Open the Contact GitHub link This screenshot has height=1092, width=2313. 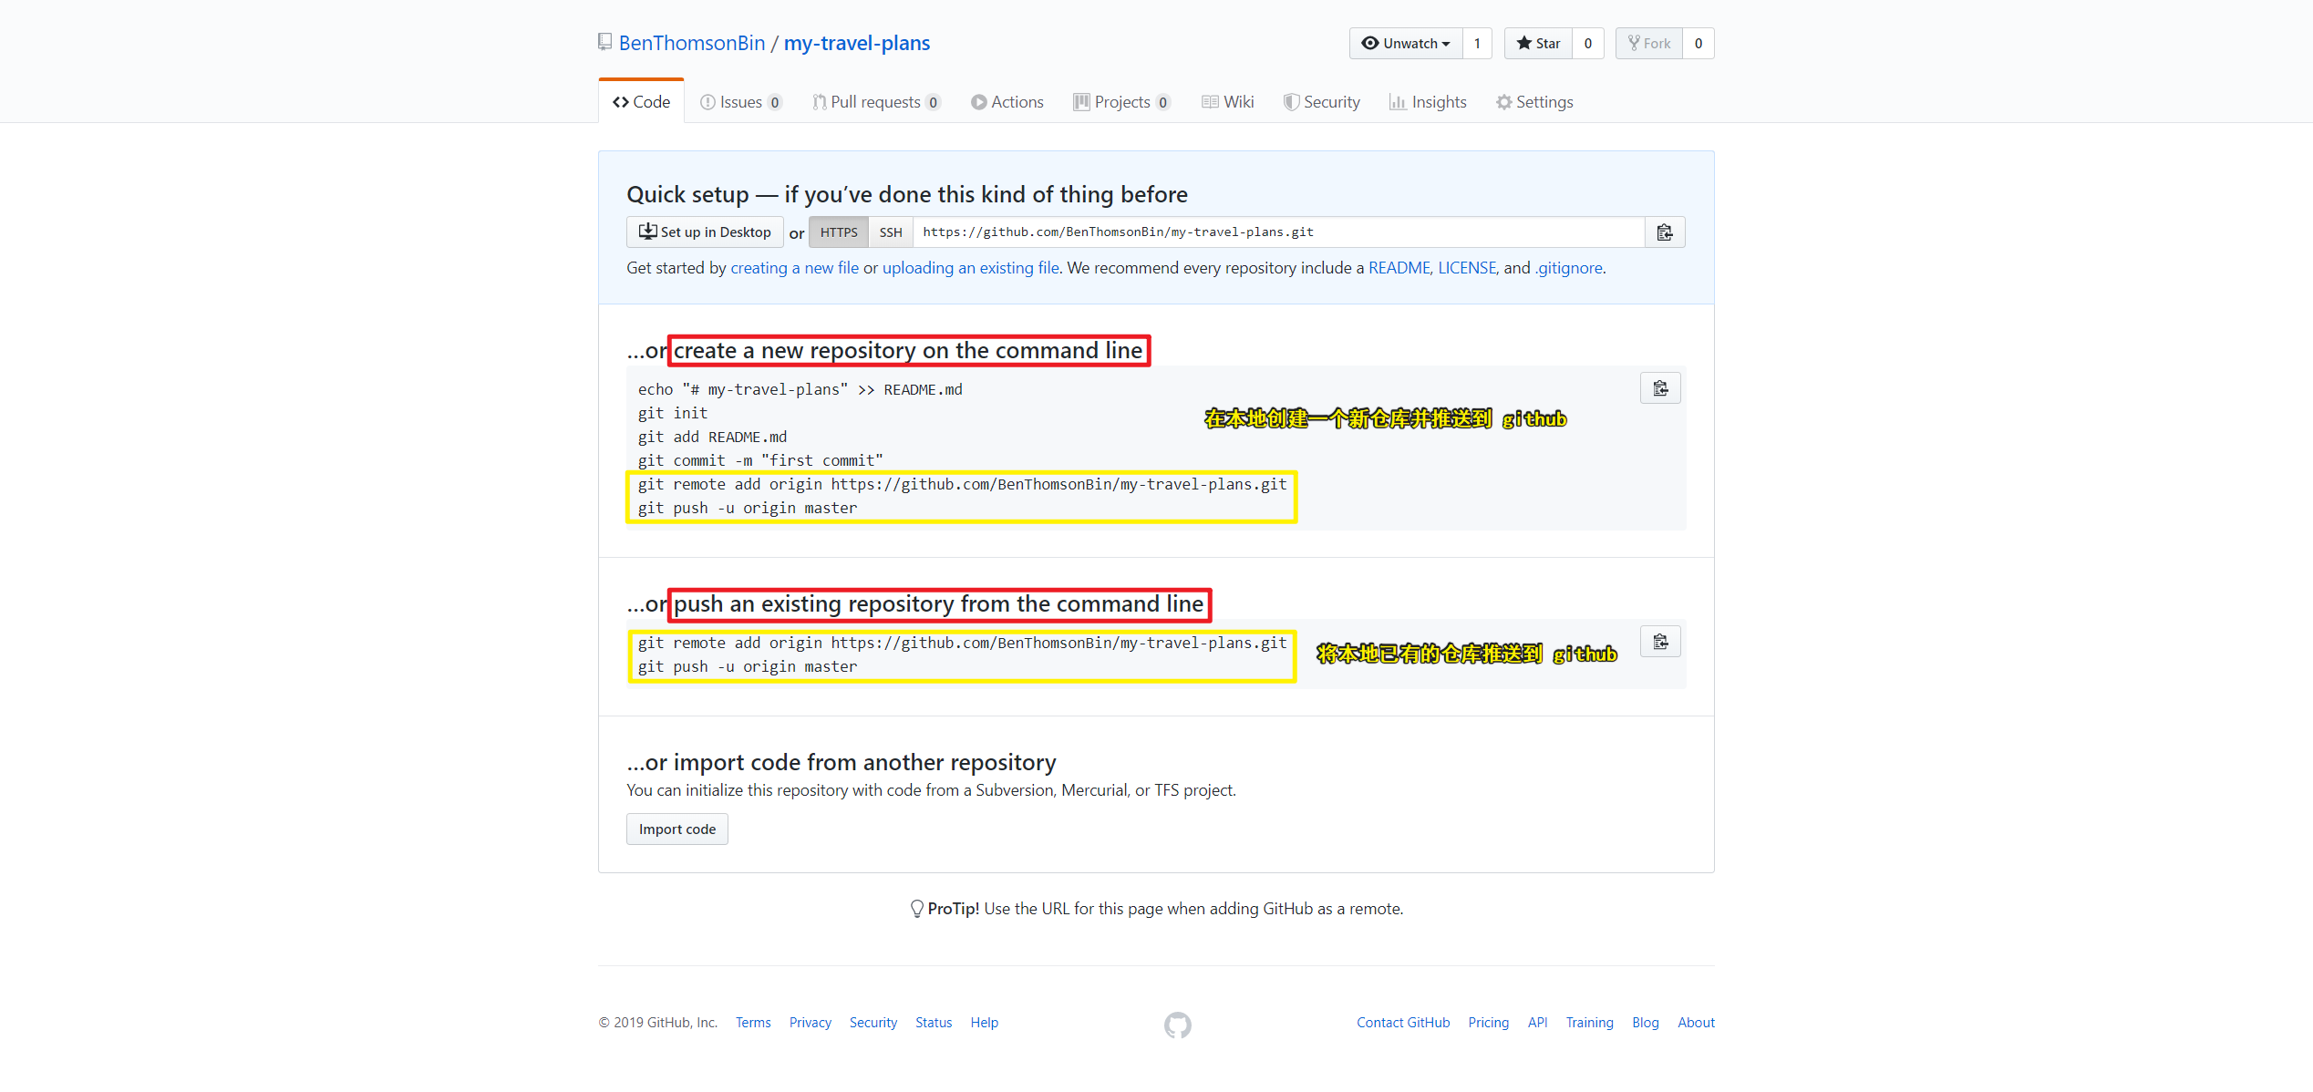(x=1403, y=1023)
